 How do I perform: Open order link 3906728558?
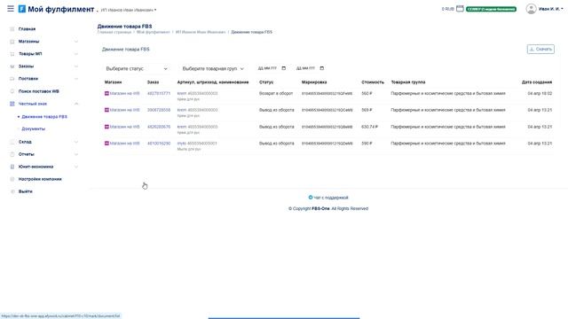tap(159, 110)
